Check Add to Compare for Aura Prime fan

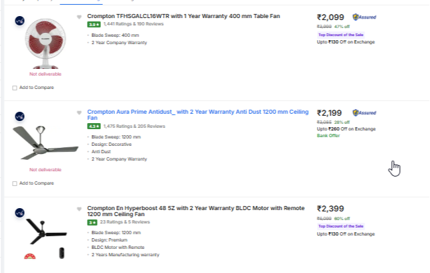(x=15, y=183)
